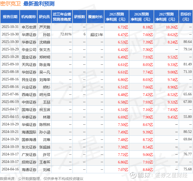Select analyst 张超越

45,147
